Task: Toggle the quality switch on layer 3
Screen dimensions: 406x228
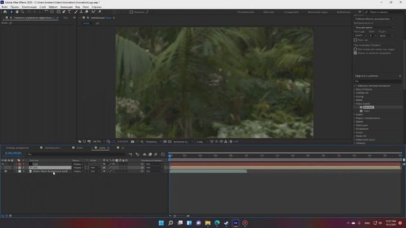Action: (x=110, y=171)
